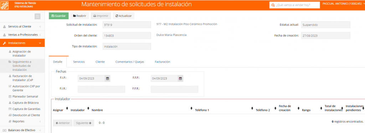Save using the Guardar button
This screenshot has width=365, height=133.
point(59,16)
